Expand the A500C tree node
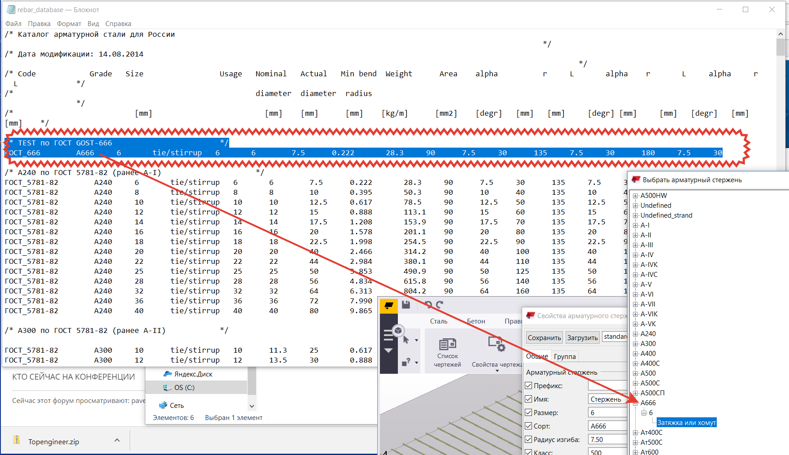This screenshot has height=455, width=789. click(x=636, y=383)
